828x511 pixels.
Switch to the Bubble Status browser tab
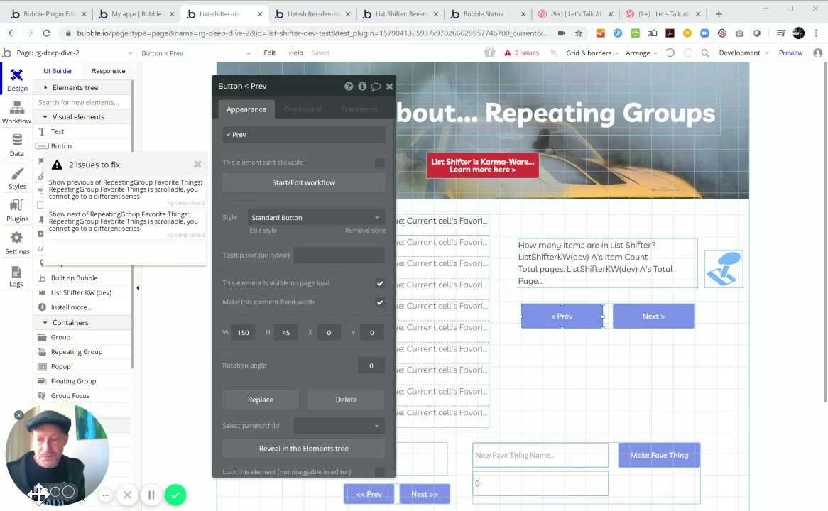click(486, 14)
